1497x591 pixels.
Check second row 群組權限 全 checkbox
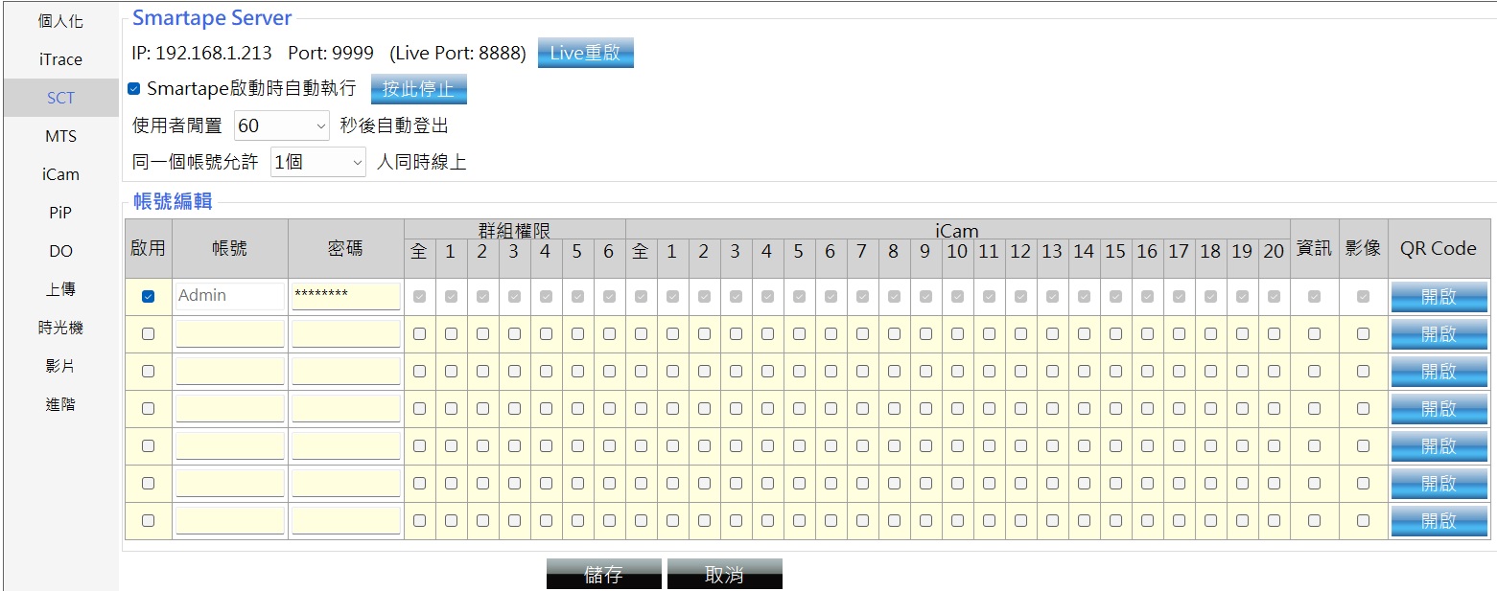tap(419, 334)
